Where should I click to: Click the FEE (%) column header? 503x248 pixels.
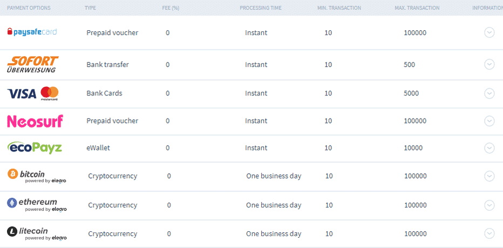(x=171, y=8)
